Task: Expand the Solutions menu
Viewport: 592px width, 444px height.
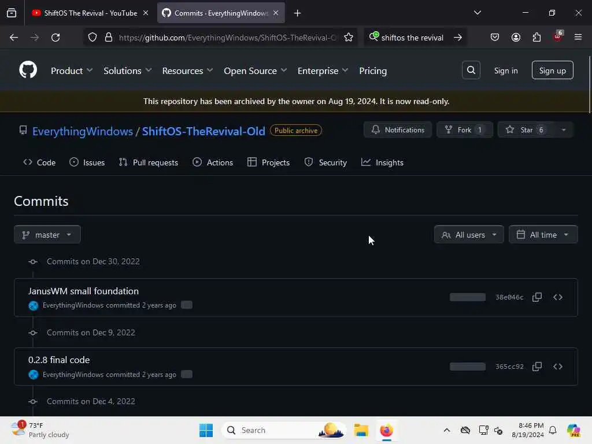Action: [x=127, y=71]
